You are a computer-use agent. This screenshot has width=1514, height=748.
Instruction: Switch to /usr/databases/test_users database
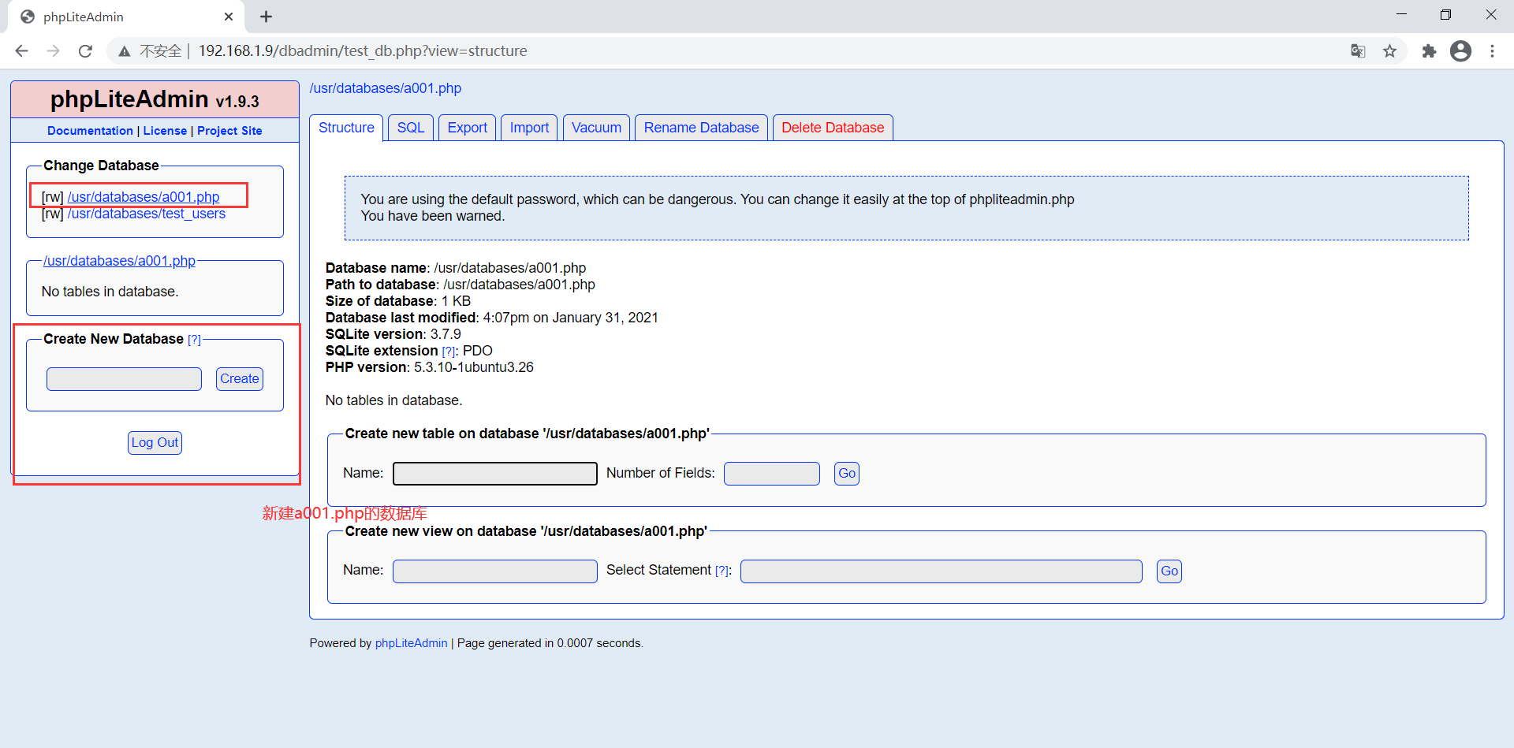click(146, 214)
